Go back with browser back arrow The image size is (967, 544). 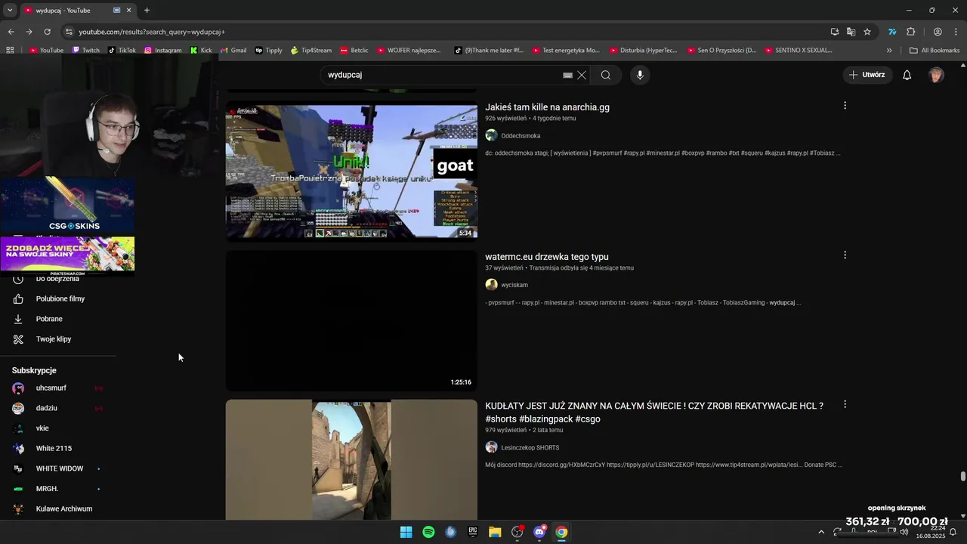(x=11, y=32)
